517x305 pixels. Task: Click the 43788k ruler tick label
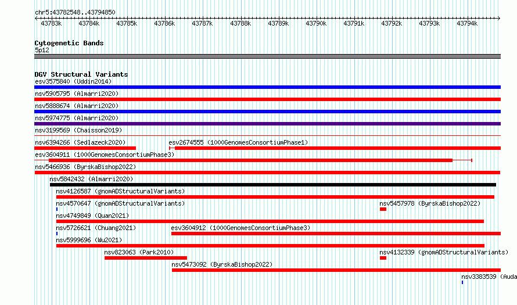pos(240,23)
